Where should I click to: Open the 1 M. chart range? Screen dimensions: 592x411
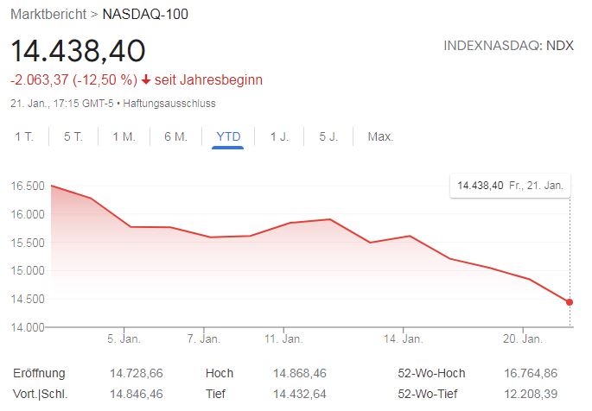coord(124,136)
